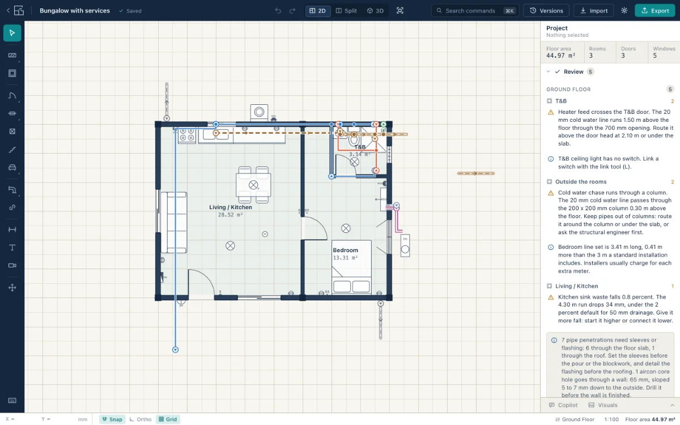Click the project title Bungalow with services
The height and width of the screenshot is (425, 680).
point(74,11)
